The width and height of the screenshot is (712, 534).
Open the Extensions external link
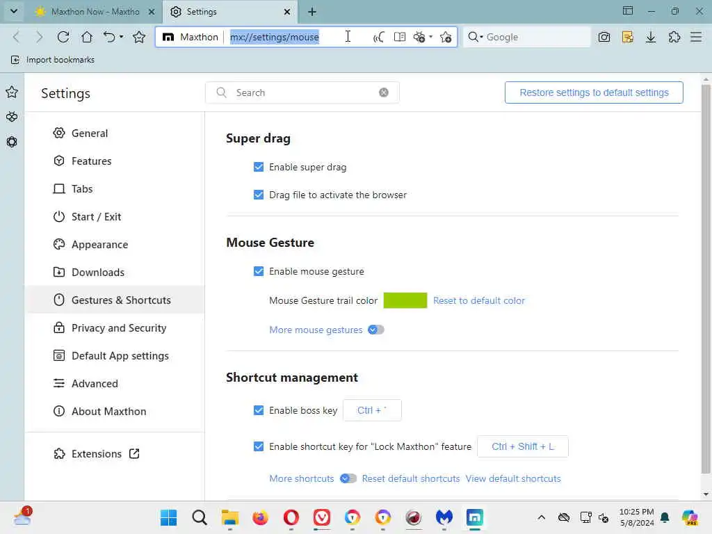96,453
